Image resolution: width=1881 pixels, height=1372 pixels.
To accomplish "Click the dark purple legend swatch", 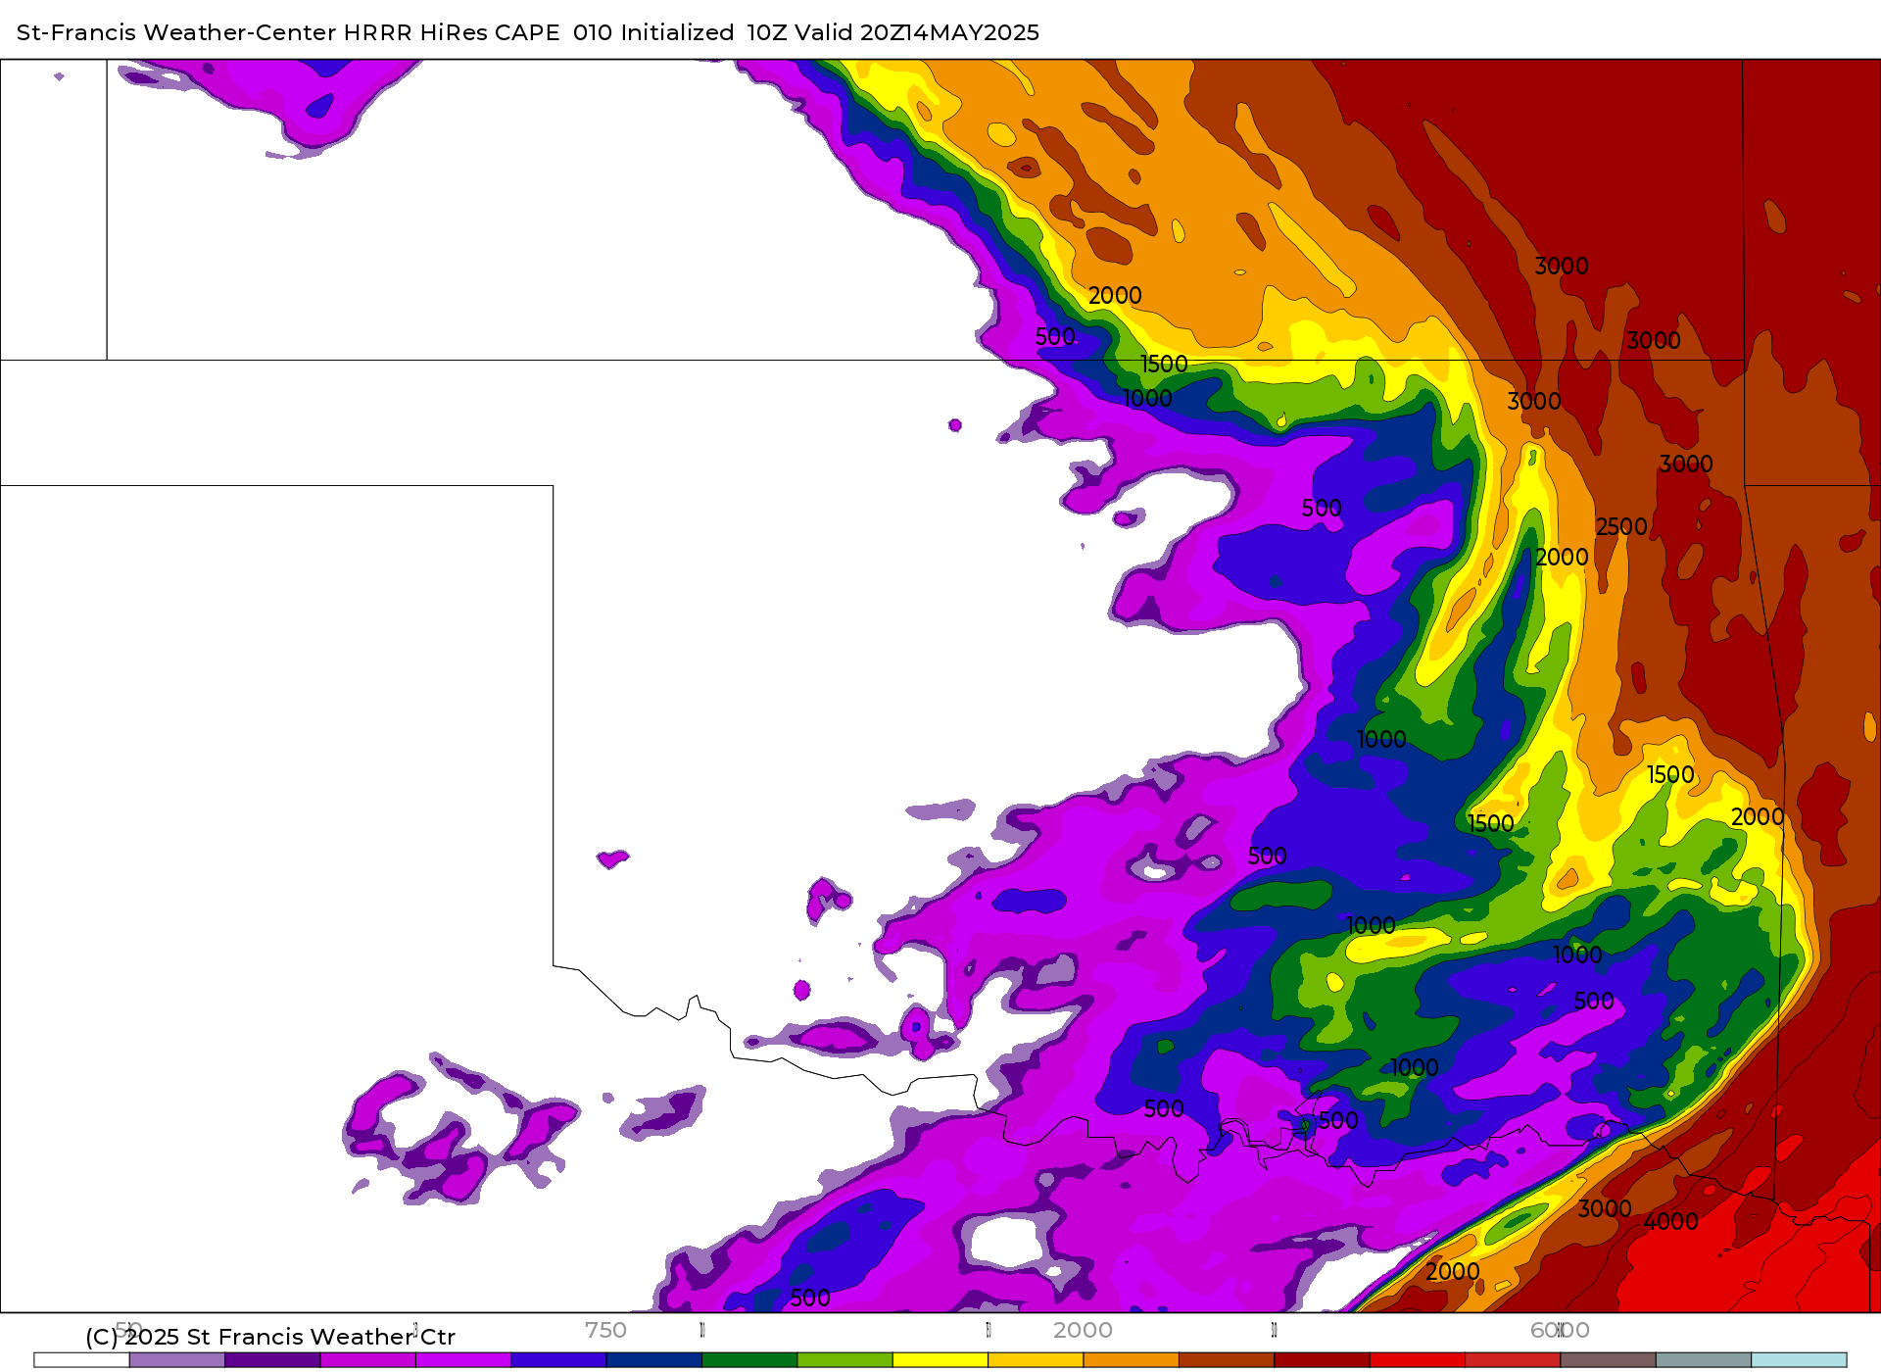I will coord(272,1360).
